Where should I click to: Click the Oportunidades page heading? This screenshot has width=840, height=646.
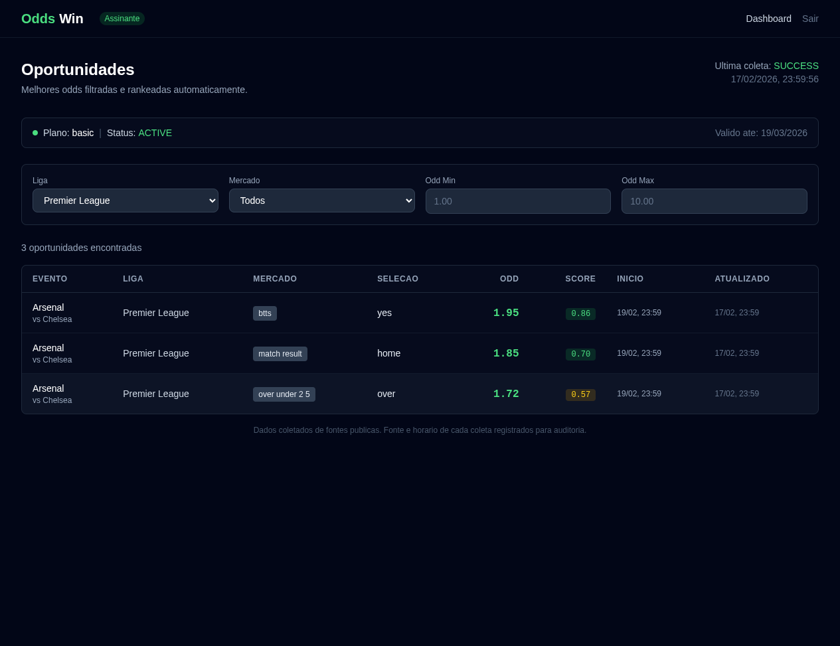tap(78, 69)
